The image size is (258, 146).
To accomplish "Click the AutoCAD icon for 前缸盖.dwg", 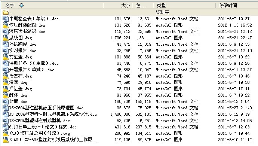I will 6,57.
